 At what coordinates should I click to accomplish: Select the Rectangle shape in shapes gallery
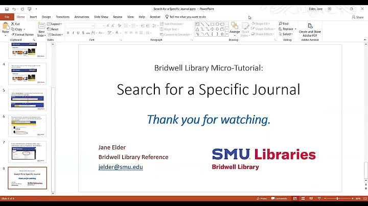pyautogui.click(x=212, y=24)
